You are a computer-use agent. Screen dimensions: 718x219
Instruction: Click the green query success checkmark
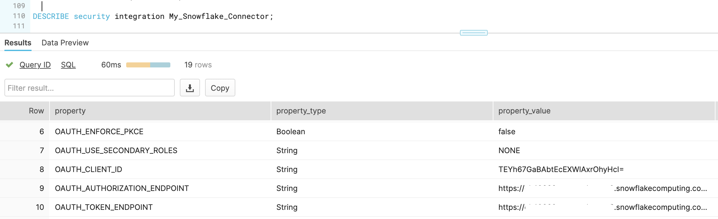pyautogui.click(x=10, y=65)
